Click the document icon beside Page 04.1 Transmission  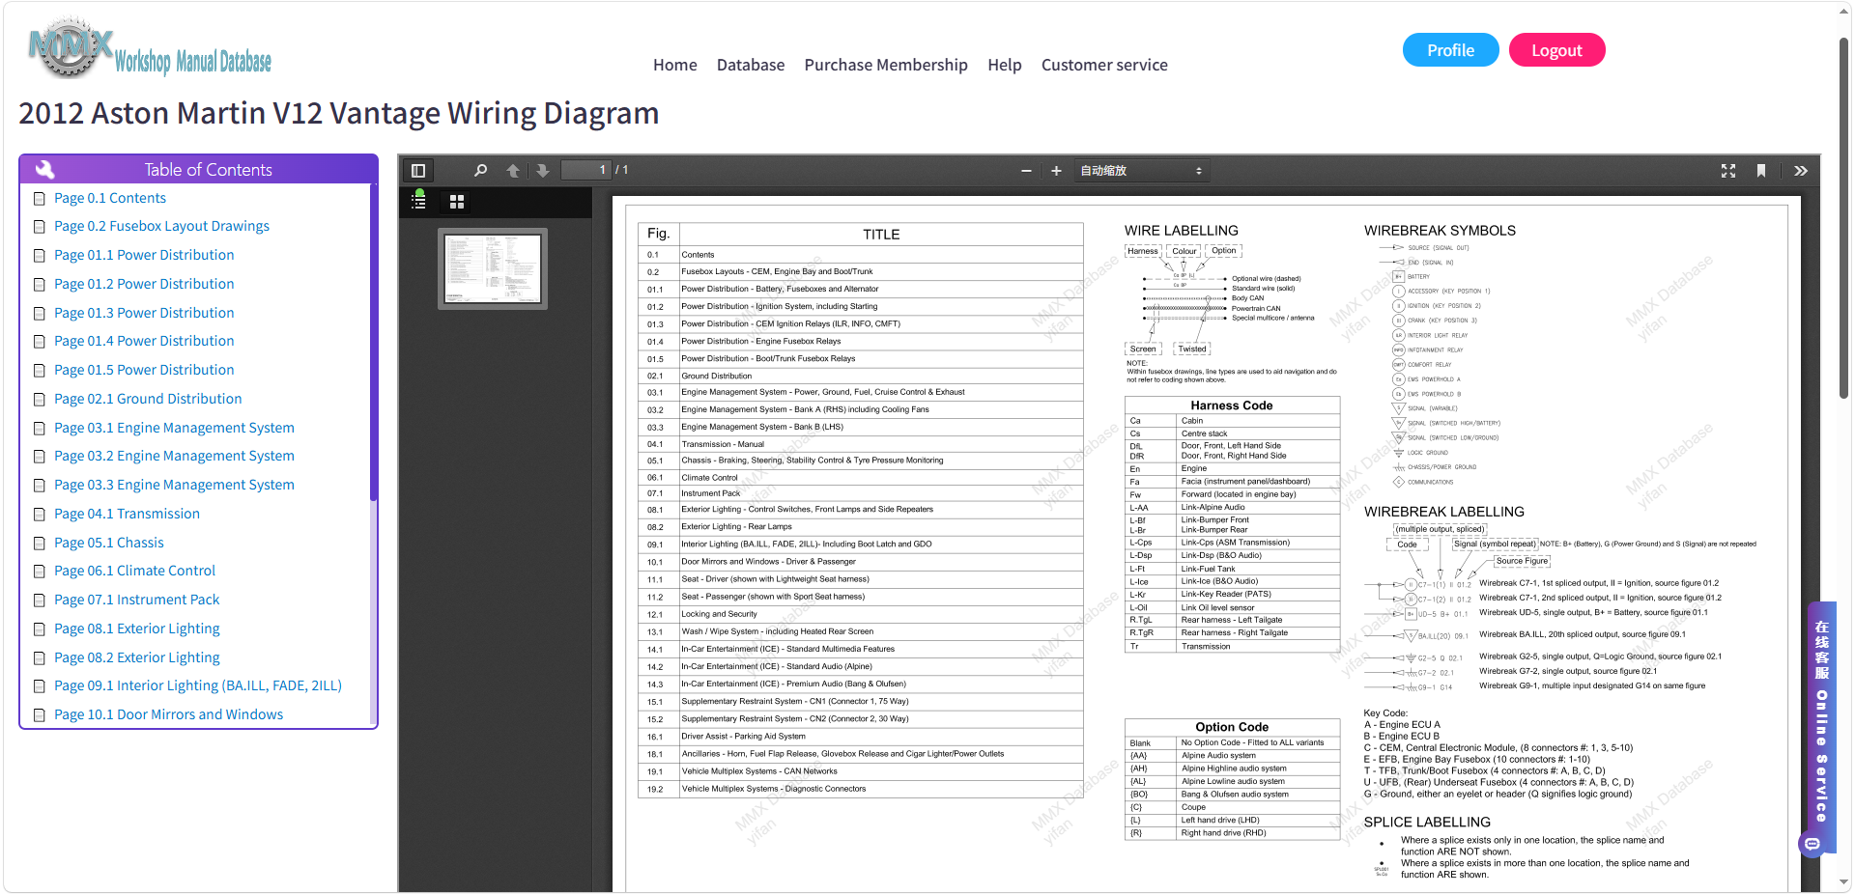tap(40, 515)
